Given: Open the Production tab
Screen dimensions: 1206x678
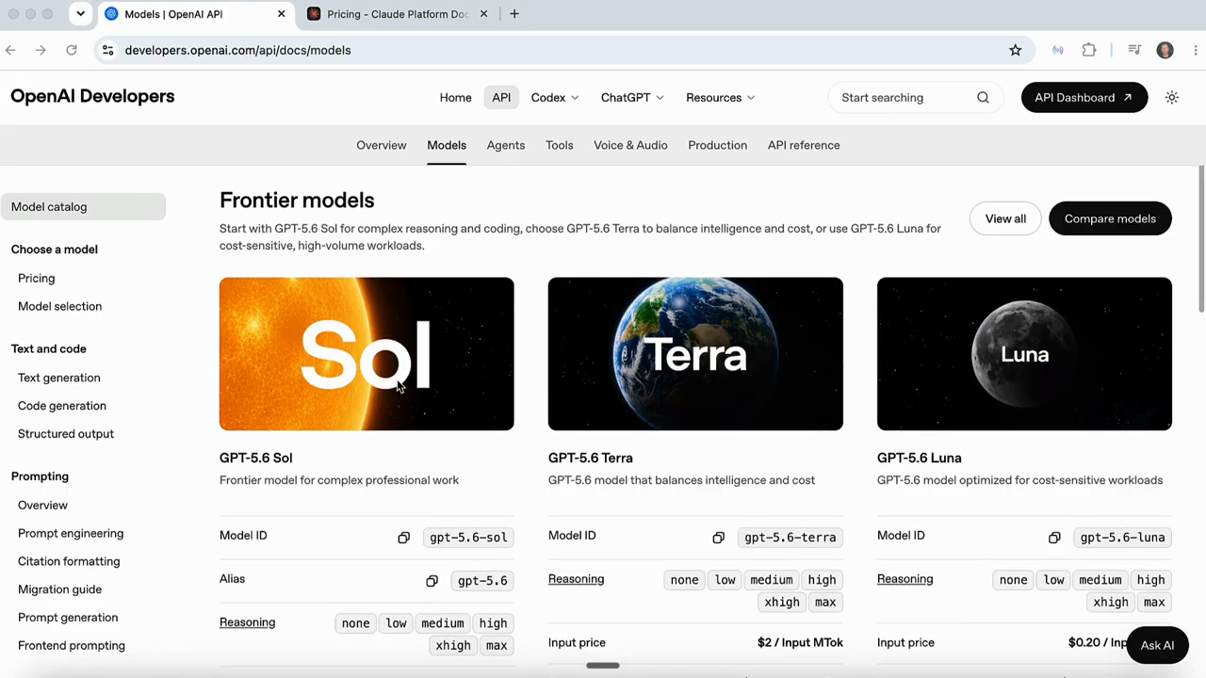Looking at the screenshot, I should [718, 145].
